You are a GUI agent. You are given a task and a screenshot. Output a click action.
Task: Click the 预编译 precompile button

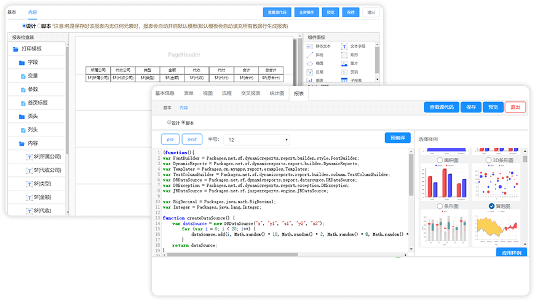click(397, 138)
